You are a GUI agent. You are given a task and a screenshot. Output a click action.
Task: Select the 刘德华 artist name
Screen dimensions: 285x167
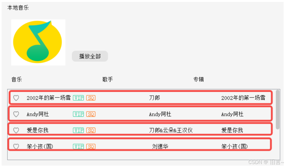pyautogui.click(x=160, y=147)
